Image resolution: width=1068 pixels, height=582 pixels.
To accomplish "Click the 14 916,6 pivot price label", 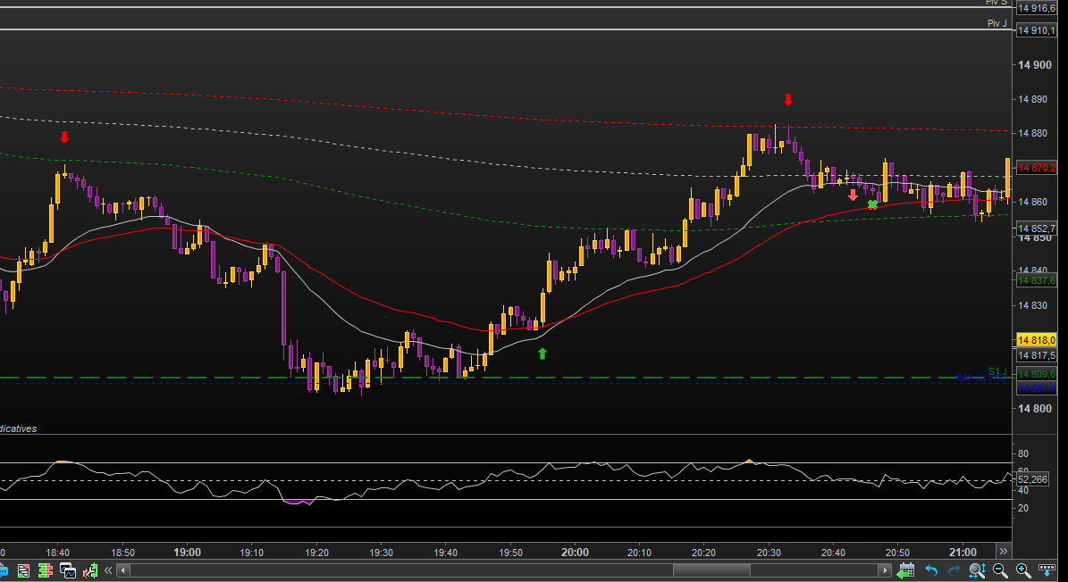I will [x=1036, y=8].
